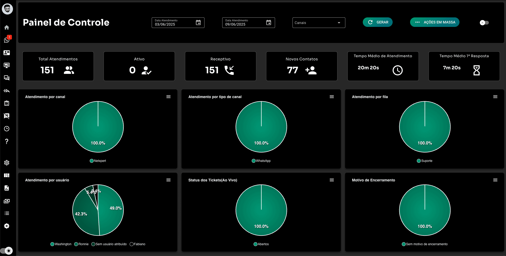Toggle the switch beside Ações em Massa
Image resolution: width=506 pixels, height=256 pixels.
pos(484,23)
